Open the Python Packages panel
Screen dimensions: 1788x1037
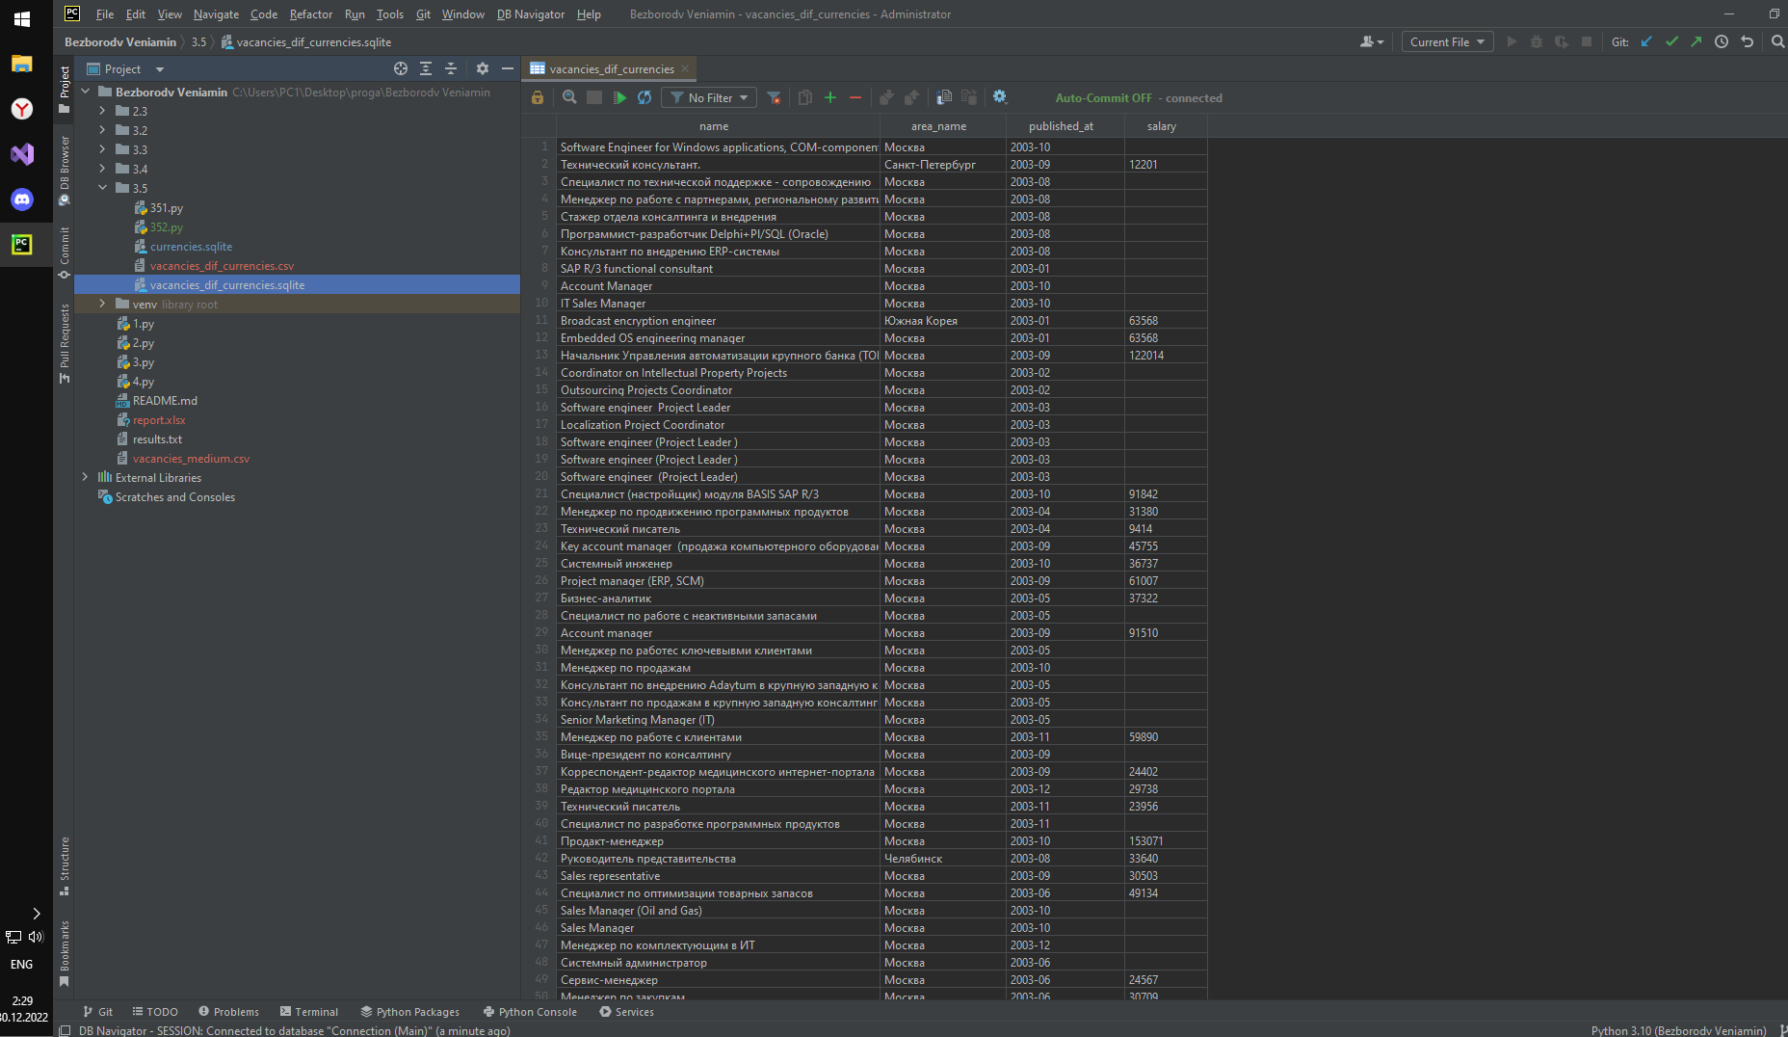click(409, 1011)
